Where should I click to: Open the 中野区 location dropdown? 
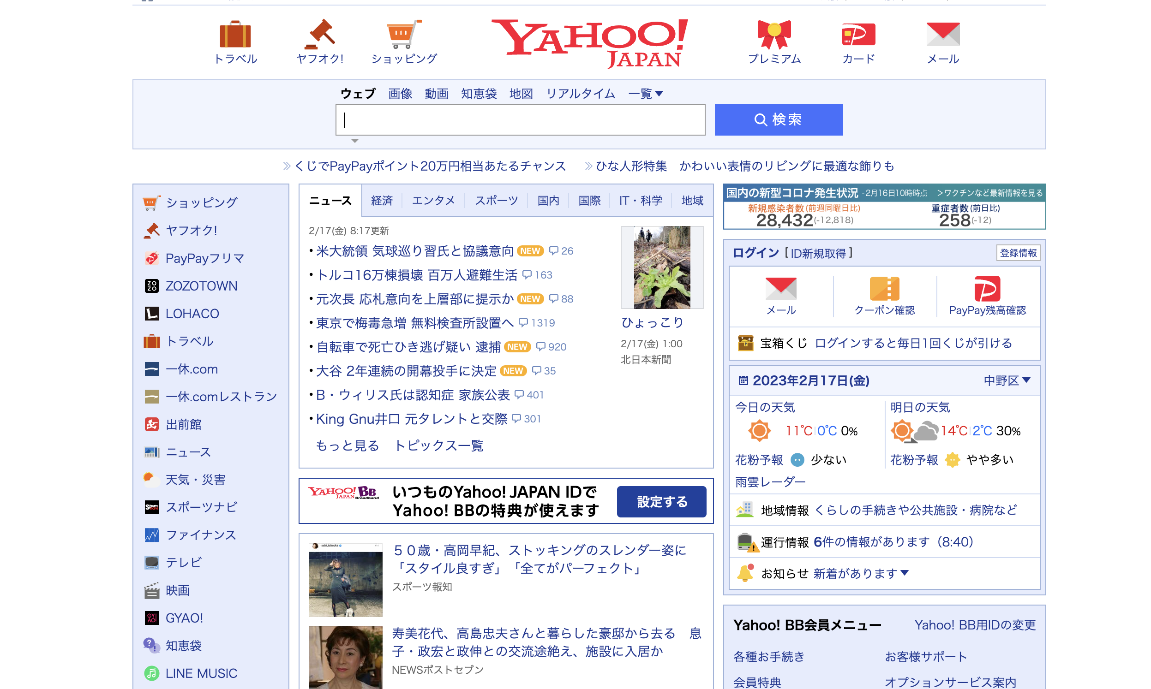1007,381
